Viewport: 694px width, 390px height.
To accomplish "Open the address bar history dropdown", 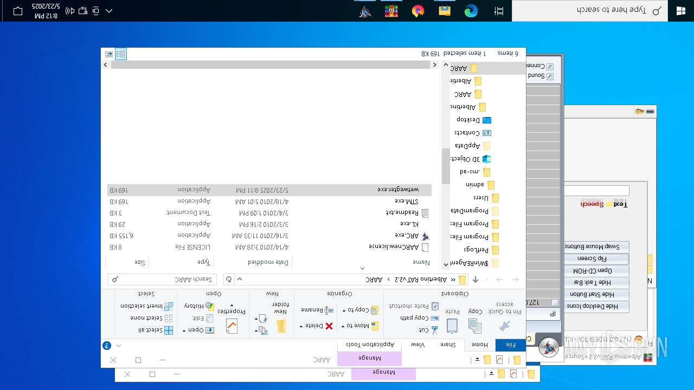I will tap(240, 279).
